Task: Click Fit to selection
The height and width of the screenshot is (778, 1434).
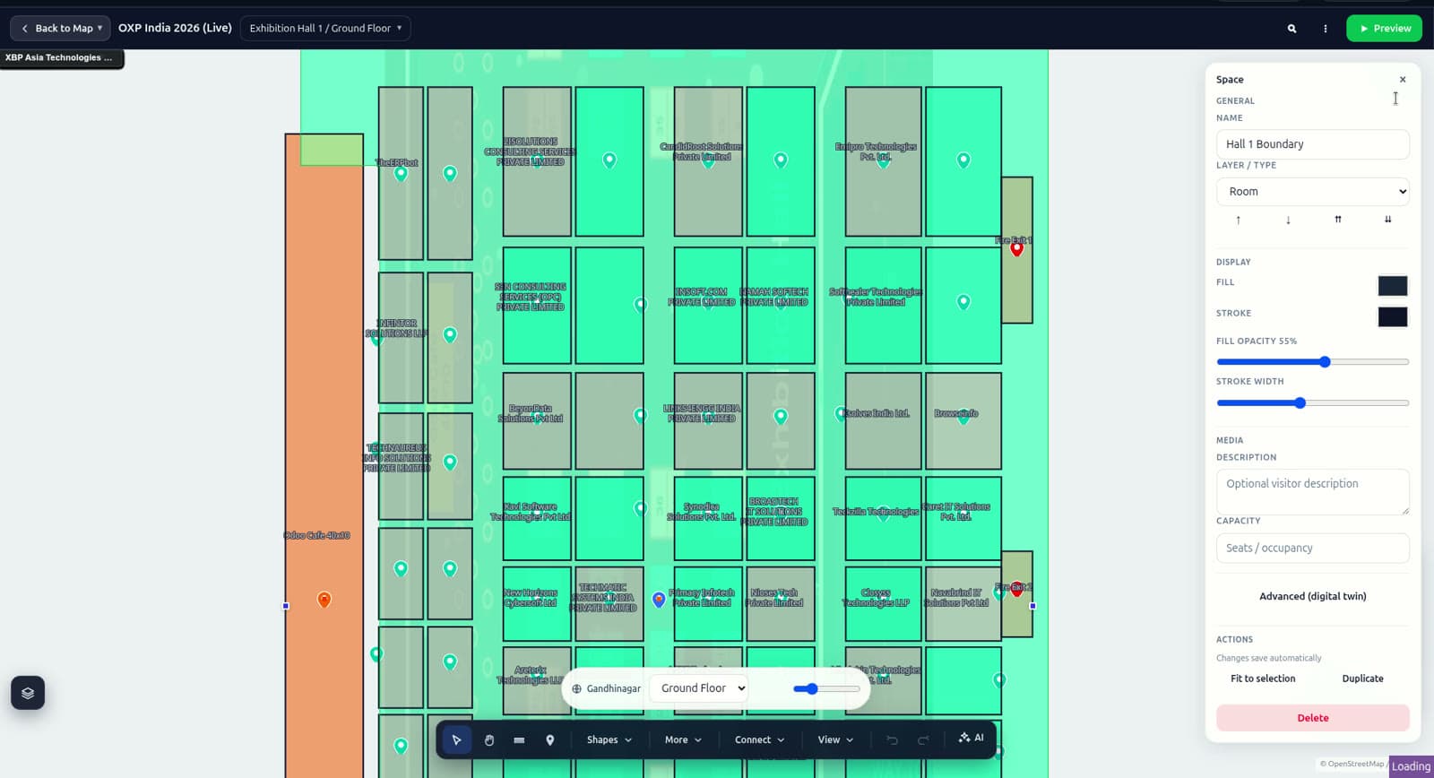Action: pyautogui.click(x=1263, y=679)
